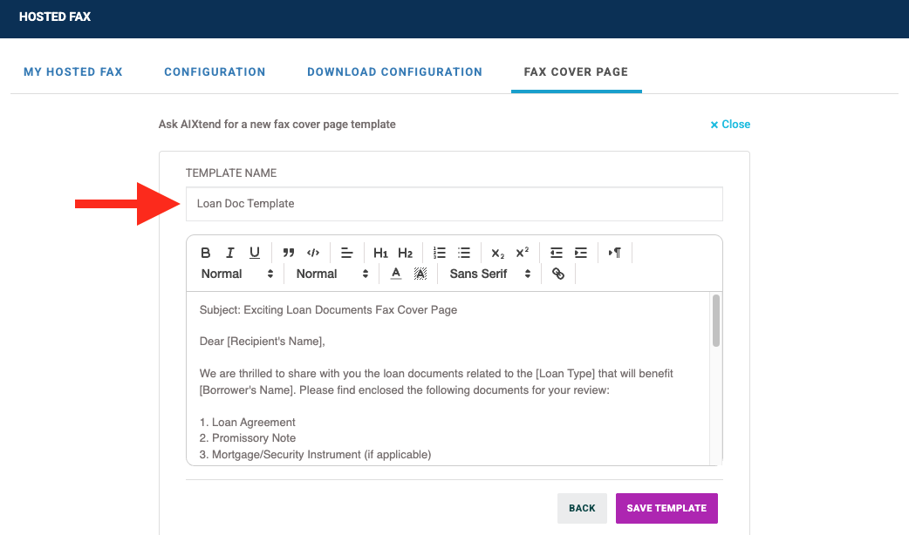Toggle underline formatting
The height and width of the screenshot is (535, 909).
pyautogui.click(x=254, y=253)
